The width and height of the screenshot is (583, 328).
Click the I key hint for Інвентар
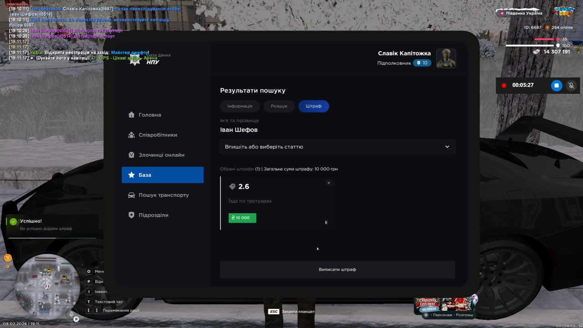[x=89, y=292]
